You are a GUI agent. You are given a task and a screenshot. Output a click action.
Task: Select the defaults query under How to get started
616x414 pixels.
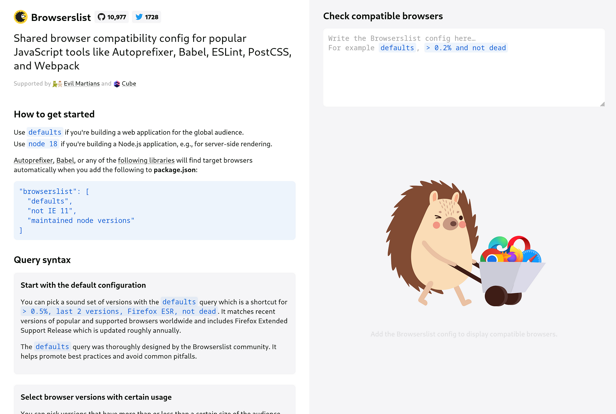[x=45, y=132]
